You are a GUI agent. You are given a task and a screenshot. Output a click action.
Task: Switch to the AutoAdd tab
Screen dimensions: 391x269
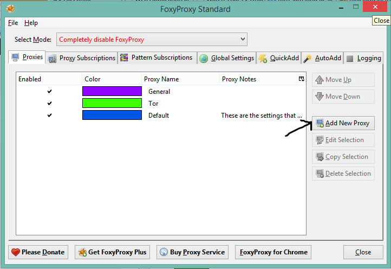322,58
